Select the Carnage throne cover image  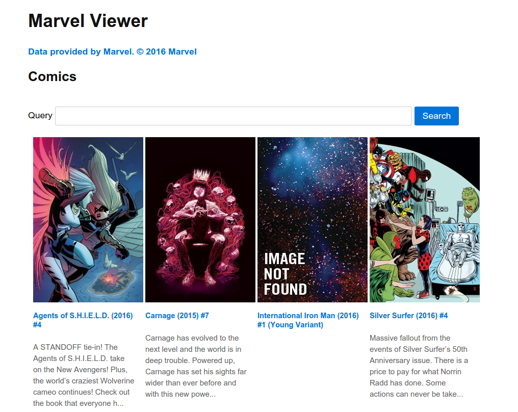pos(200,220)
